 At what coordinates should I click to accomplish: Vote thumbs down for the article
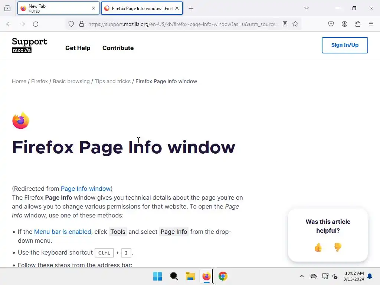coord(338,248)
